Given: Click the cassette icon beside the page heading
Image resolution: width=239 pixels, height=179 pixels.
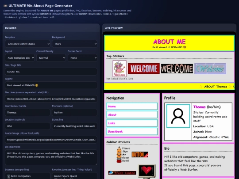Looking at the screenshot, I should point(5,6).
